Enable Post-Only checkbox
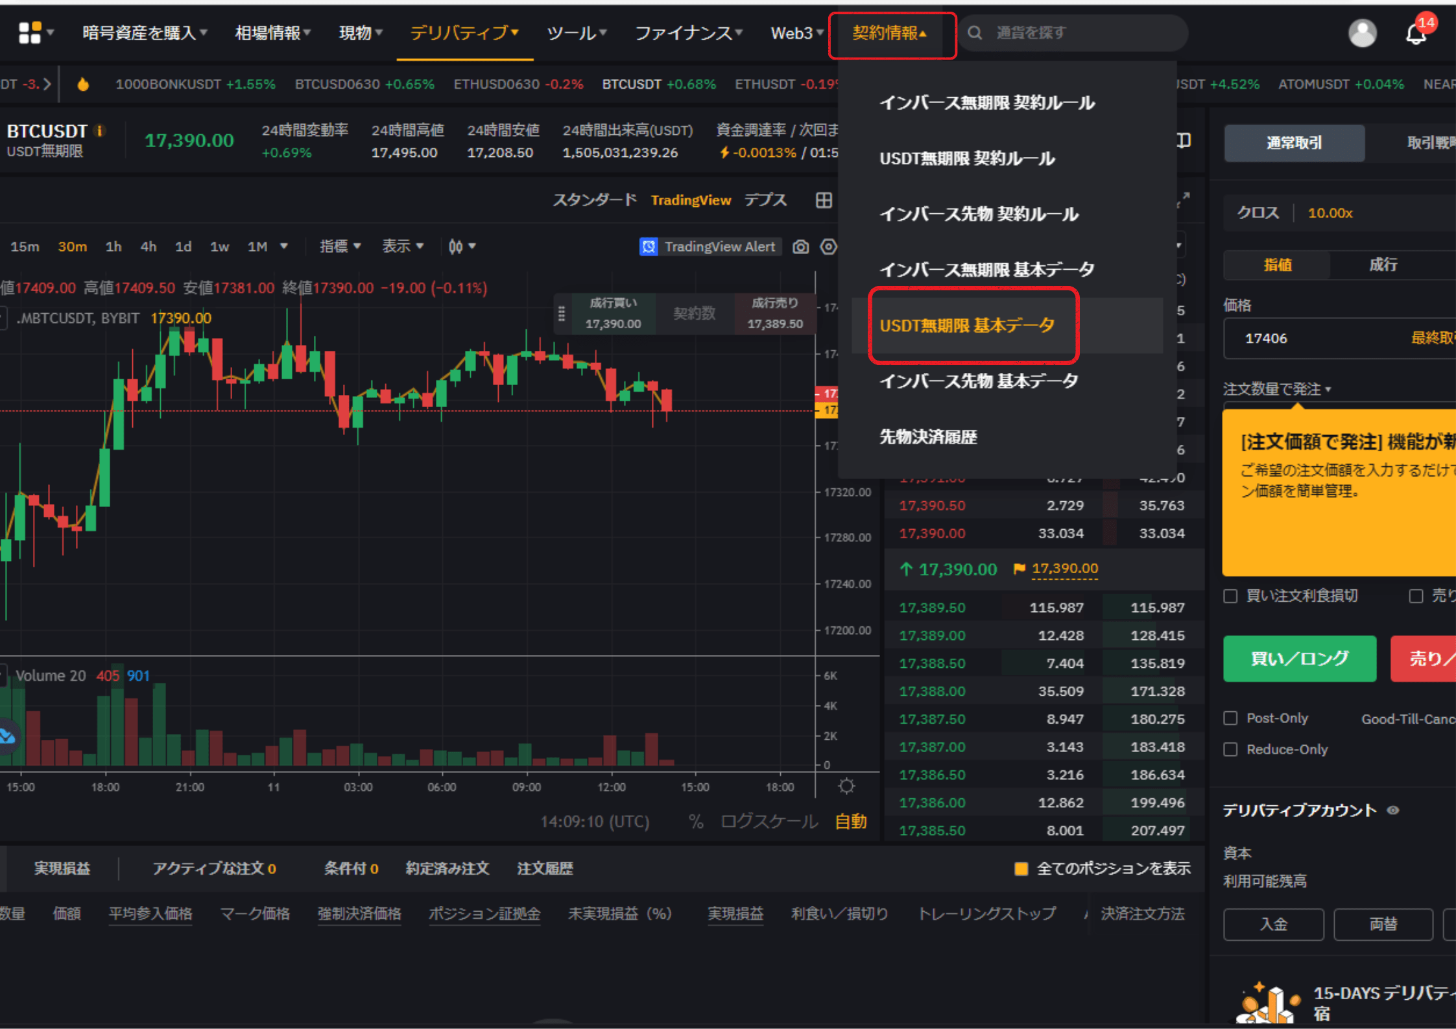 (x=1230, y=718)
